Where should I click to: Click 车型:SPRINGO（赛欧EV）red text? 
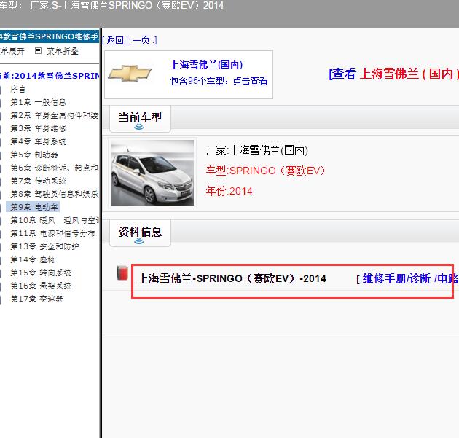[x=265, y=171]
